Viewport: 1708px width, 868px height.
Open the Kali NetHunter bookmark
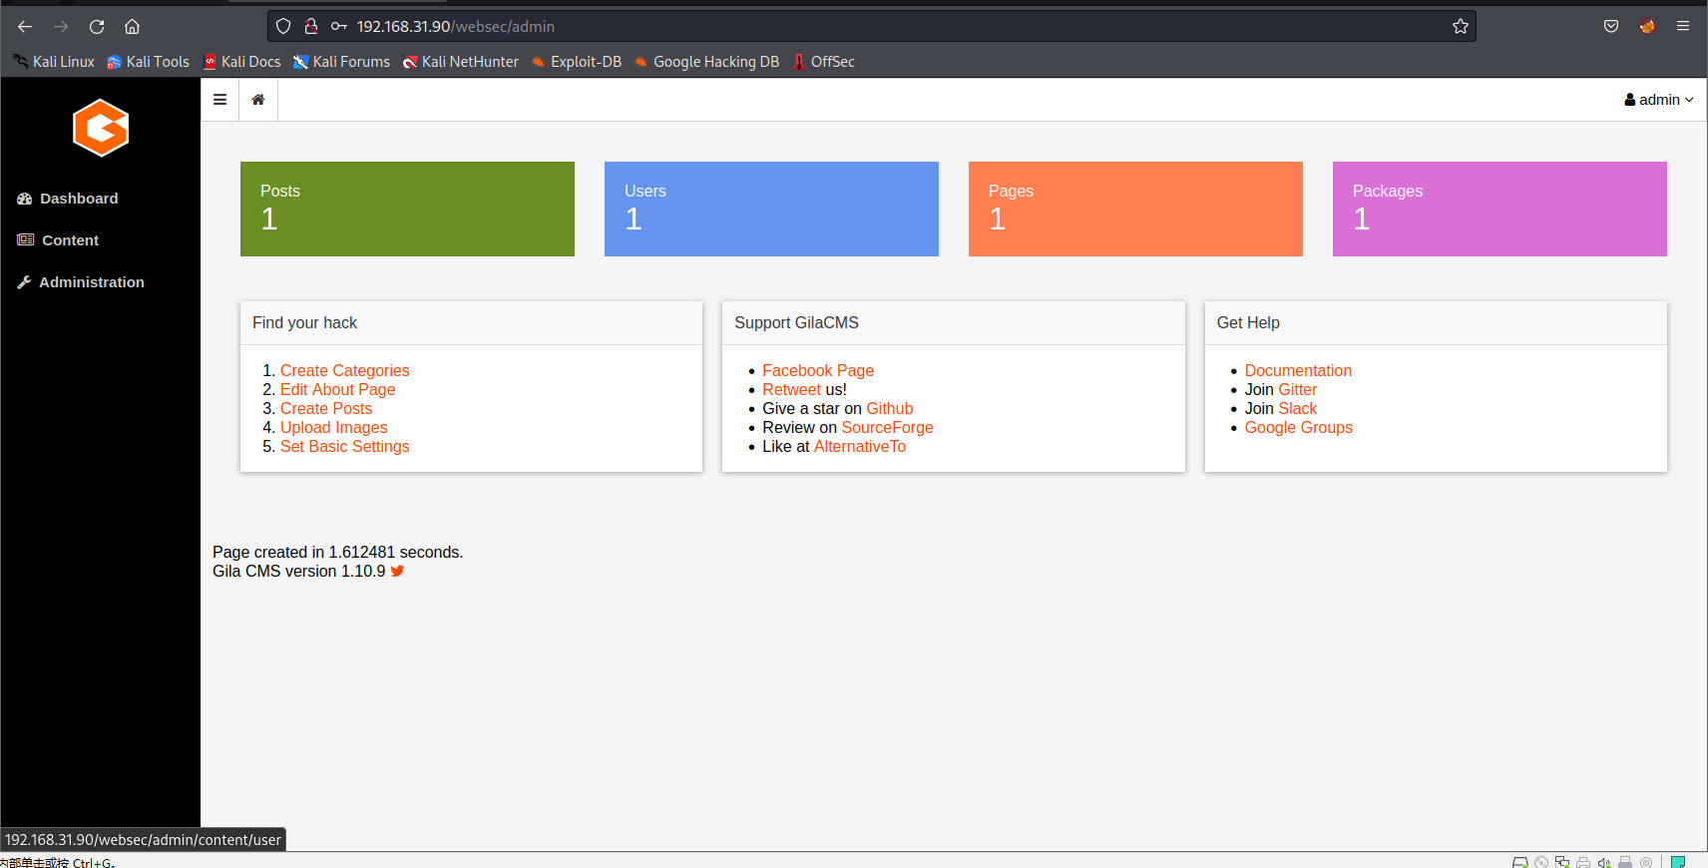tap(461, 62)
